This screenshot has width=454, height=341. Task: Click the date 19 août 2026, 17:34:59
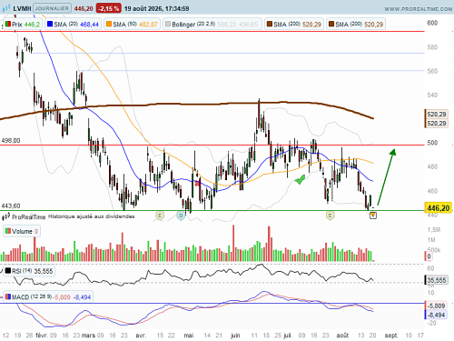(156, 8)
